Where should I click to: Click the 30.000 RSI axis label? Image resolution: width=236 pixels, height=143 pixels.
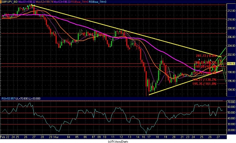pos(231,125)
